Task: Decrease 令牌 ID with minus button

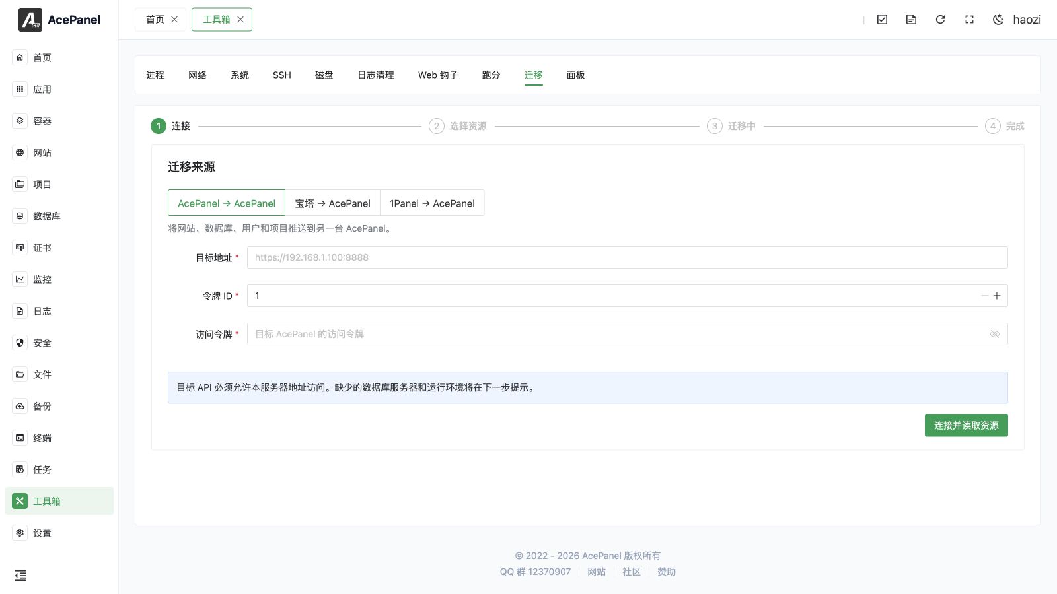Action: tap(984, 296)
